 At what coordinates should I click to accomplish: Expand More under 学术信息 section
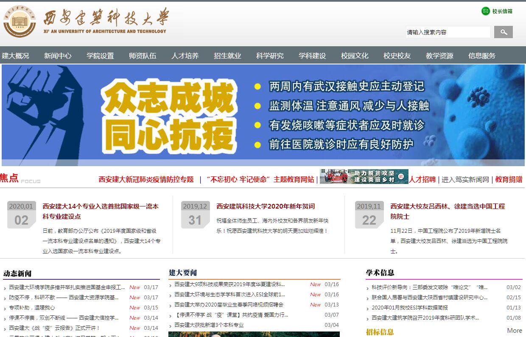pyautogui.click(x=515, y=331)
